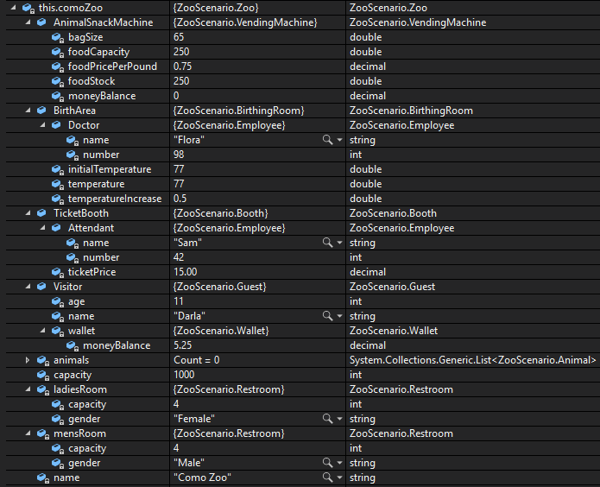Select the foodStock row name

92,81
